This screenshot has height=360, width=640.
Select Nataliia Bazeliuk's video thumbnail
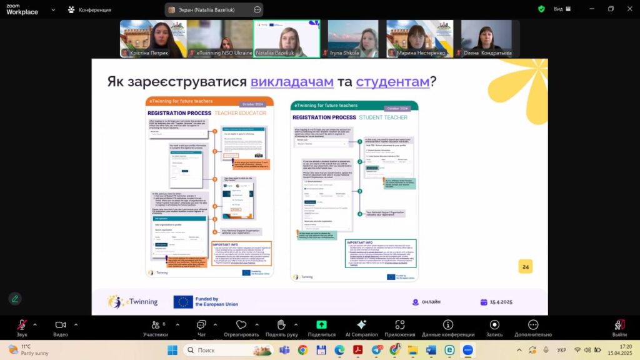pos(287,39)
